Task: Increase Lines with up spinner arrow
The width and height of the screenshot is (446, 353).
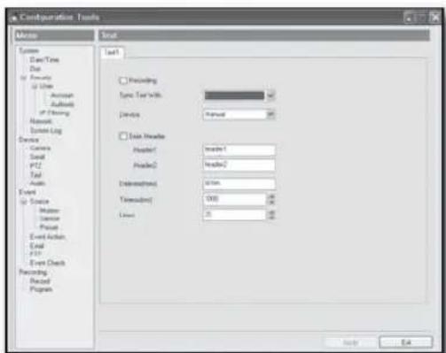Action: 271,212
